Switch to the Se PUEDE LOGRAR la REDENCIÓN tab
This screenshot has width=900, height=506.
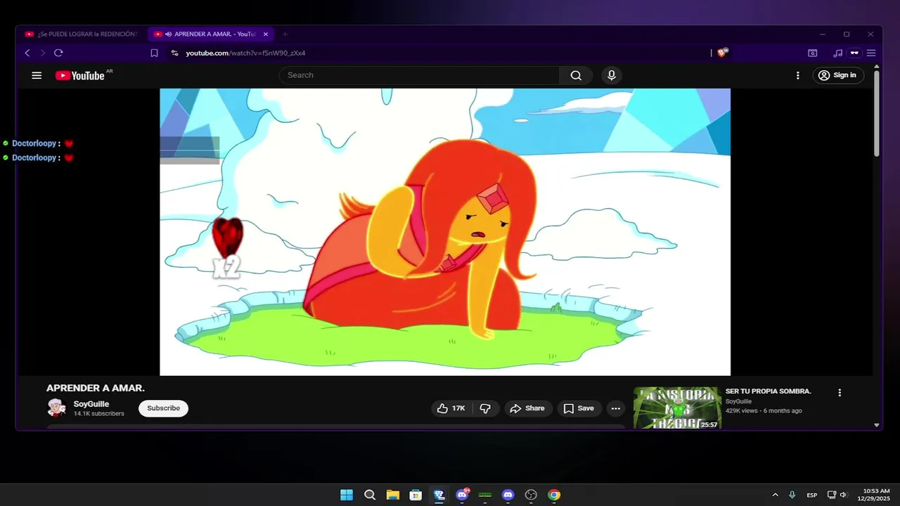tap(81, 34)
